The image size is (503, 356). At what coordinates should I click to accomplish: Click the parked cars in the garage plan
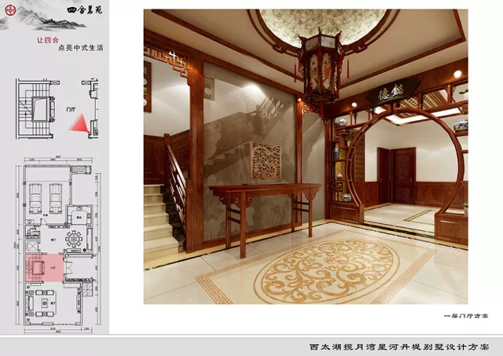pos(46,198)
